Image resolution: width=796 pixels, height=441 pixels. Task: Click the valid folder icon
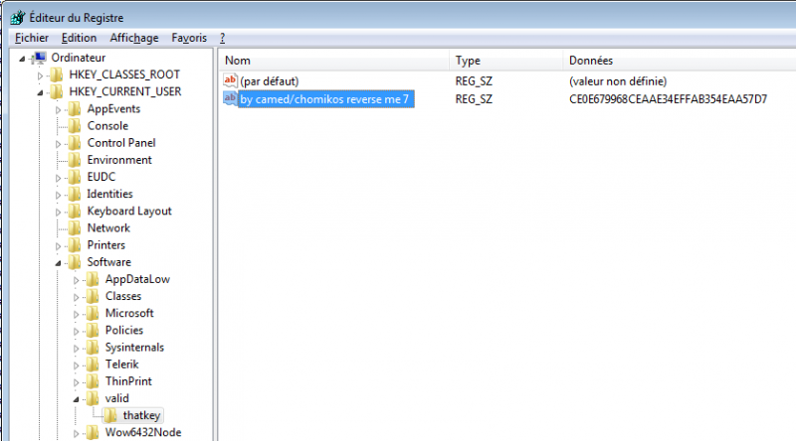(x=93, y=398)
